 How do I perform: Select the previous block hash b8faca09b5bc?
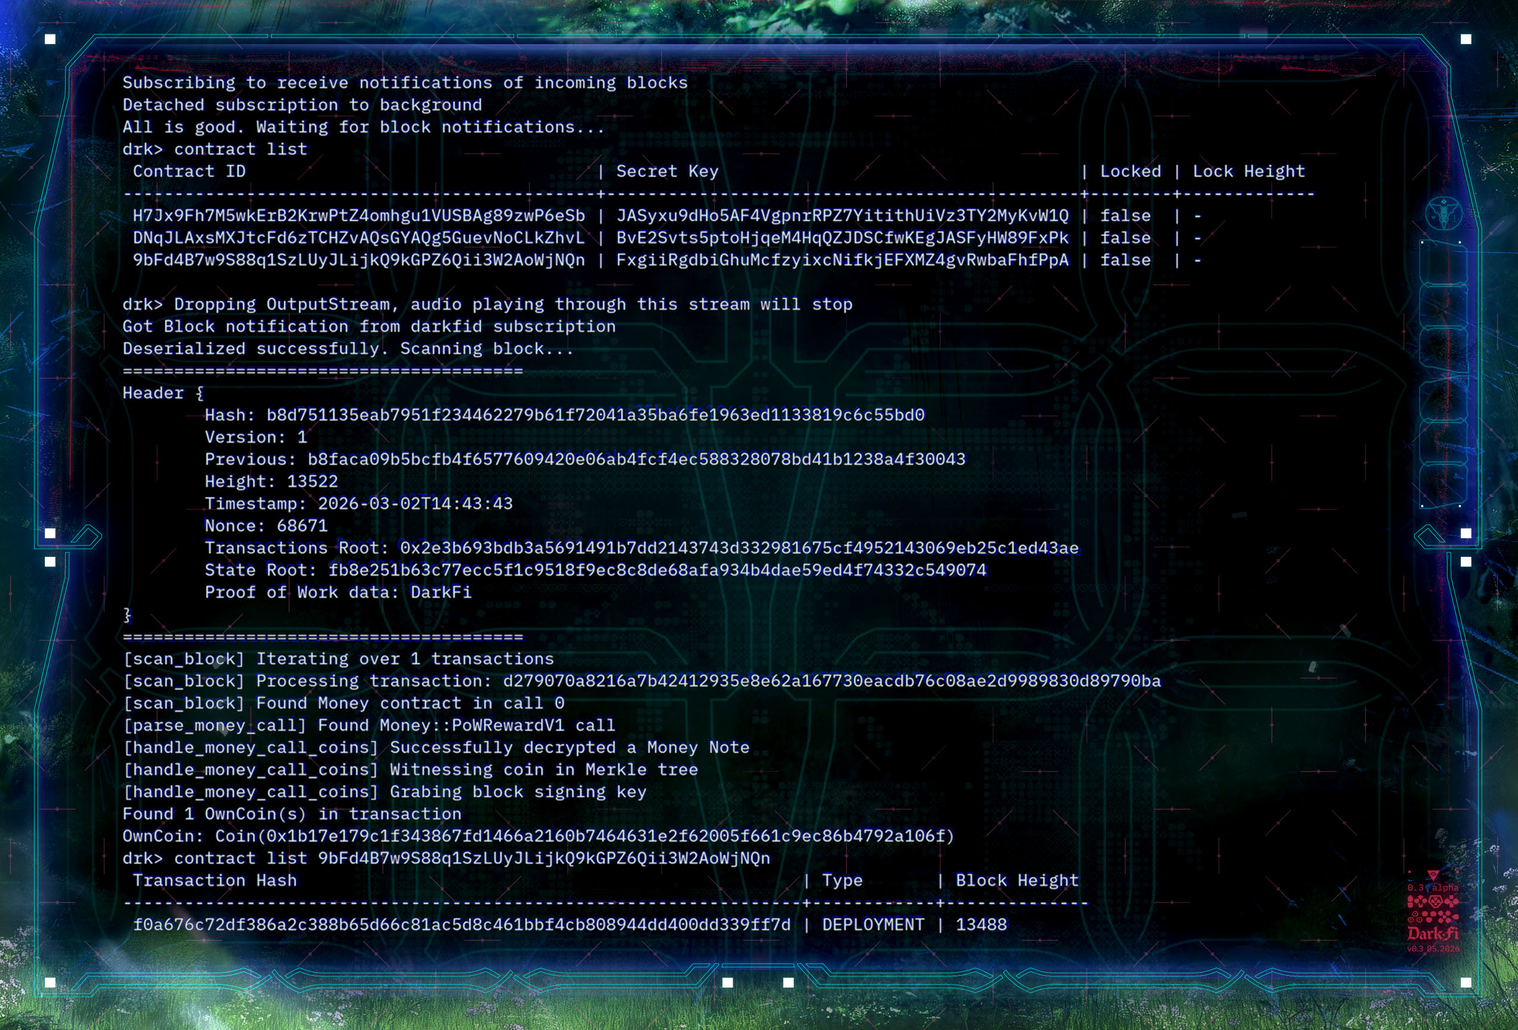coord(637,460)
